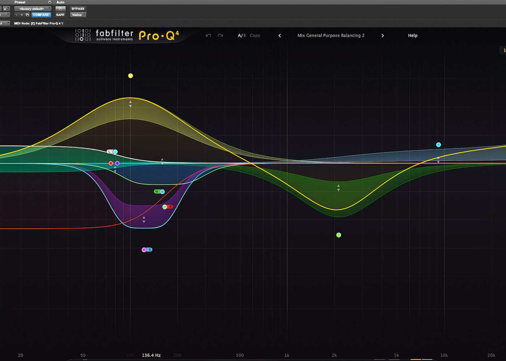Click the next preset plus button
This screenshot has width=506, height=361.
tap(22, 15)
